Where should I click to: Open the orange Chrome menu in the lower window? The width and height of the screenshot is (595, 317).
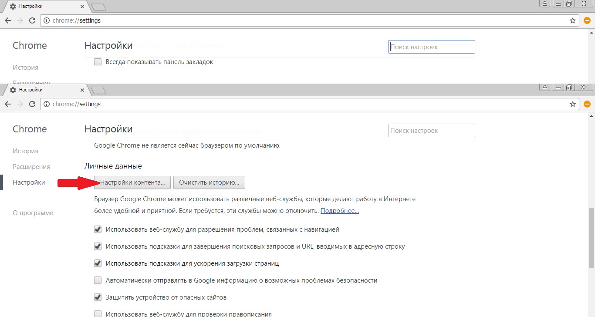(587, 104)
